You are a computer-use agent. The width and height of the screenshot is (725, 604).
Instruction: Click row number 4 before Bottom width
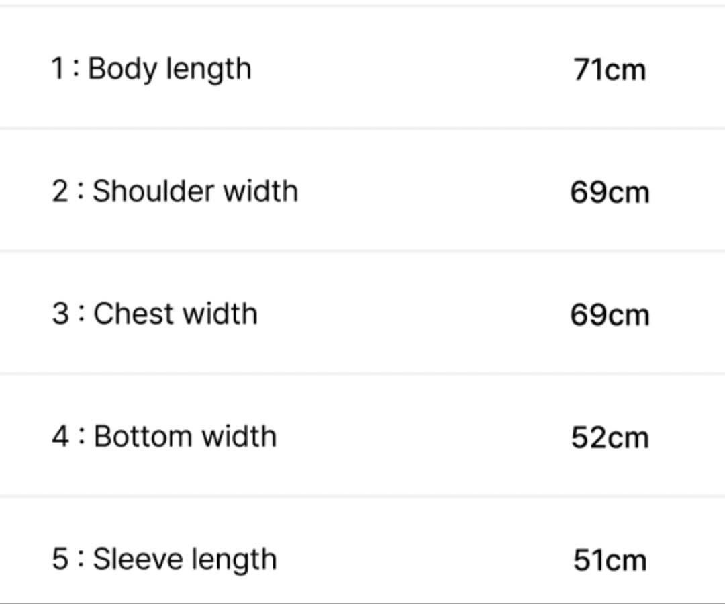[60, 437]
